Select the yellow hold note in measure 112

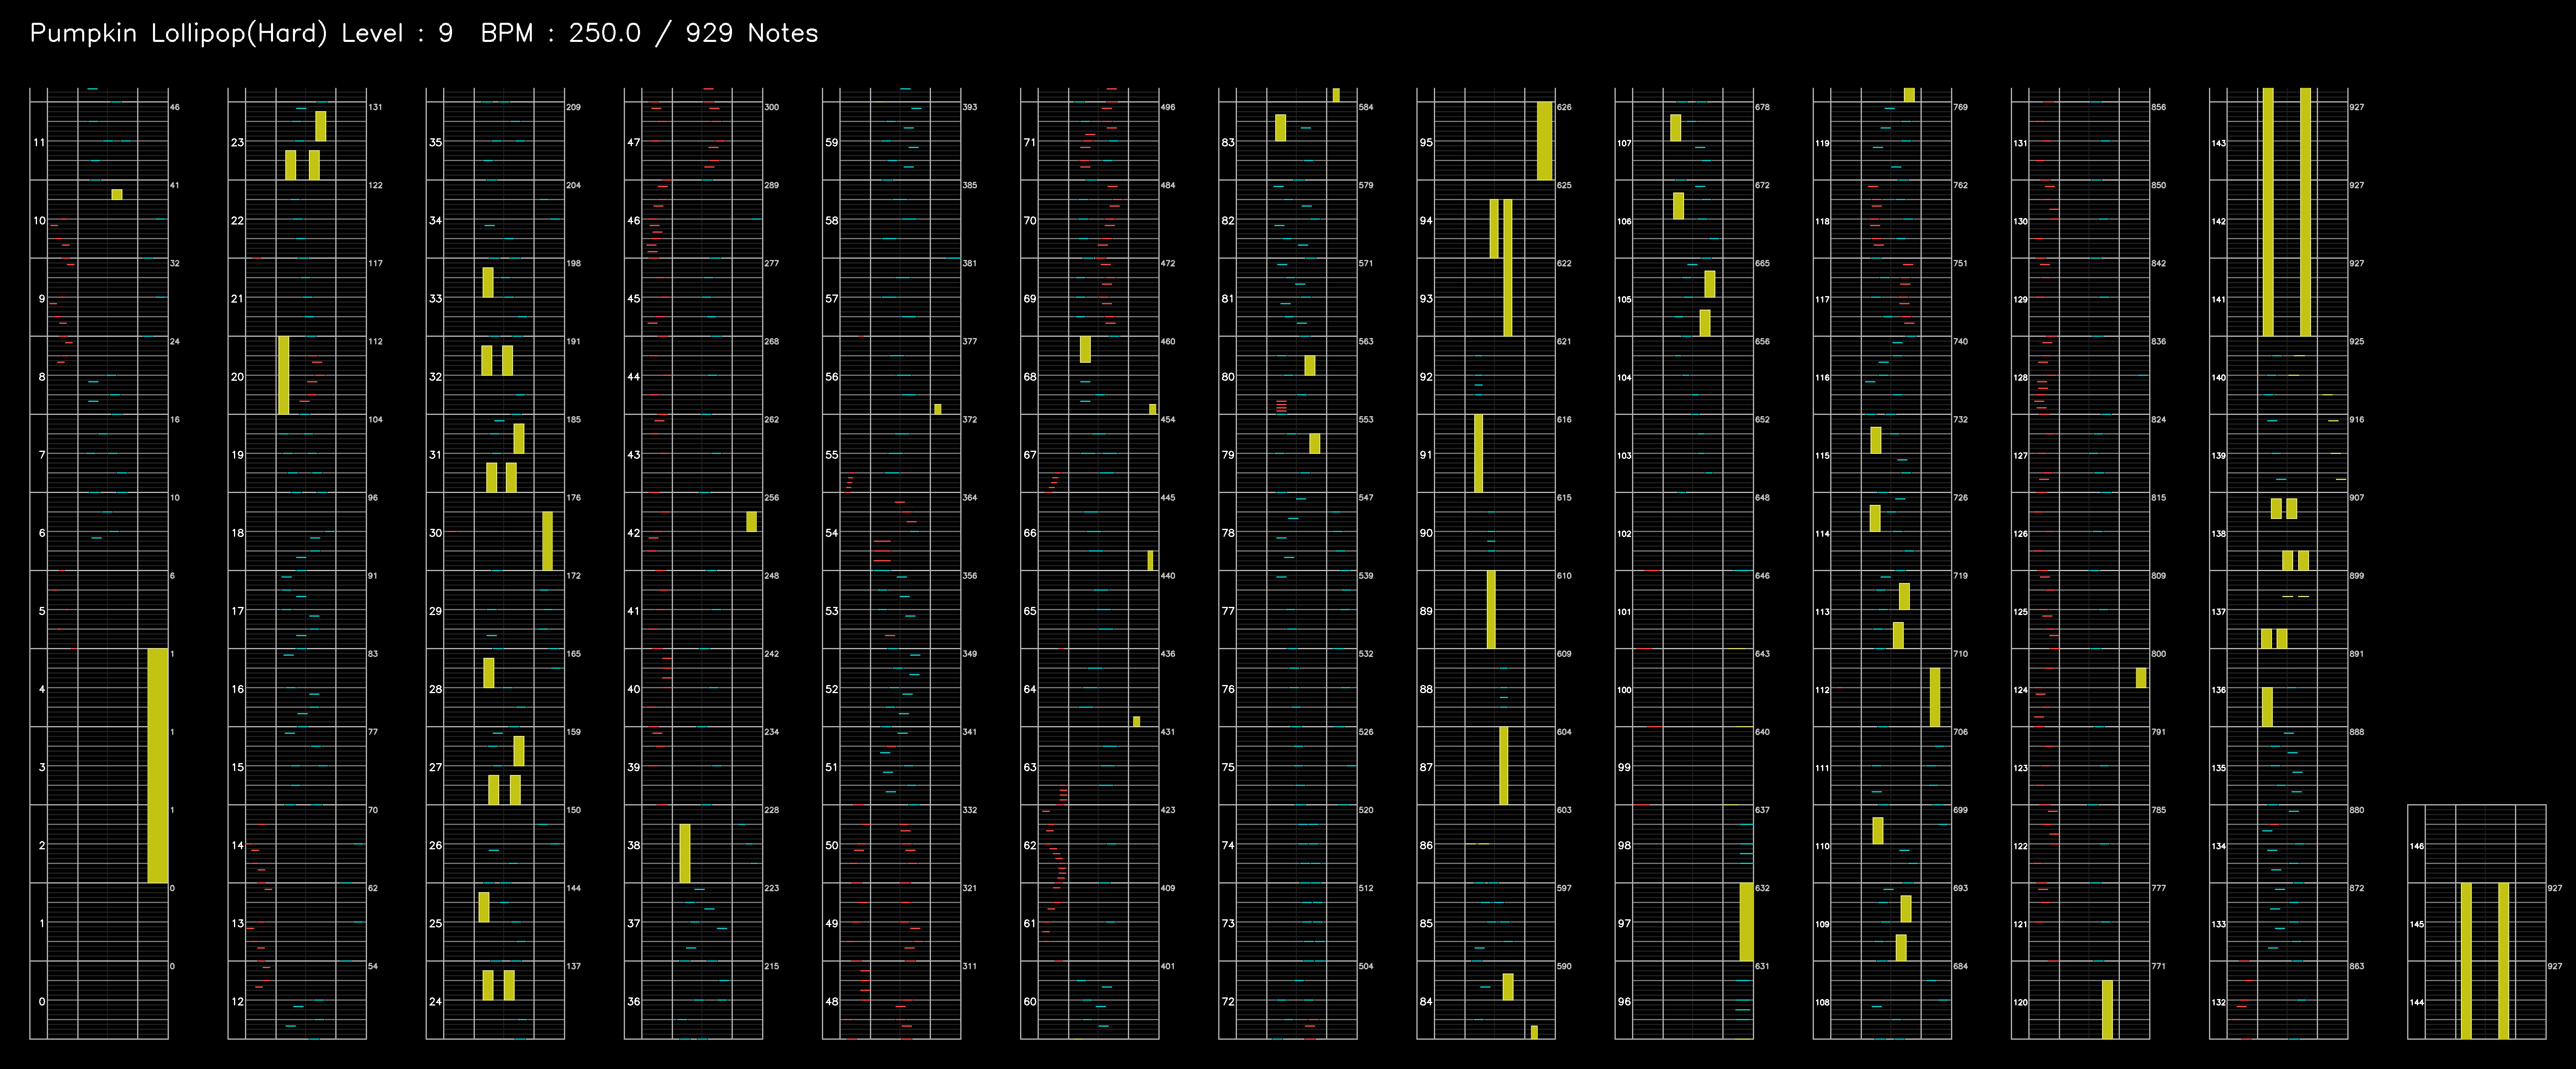(x=1935, y=697)
